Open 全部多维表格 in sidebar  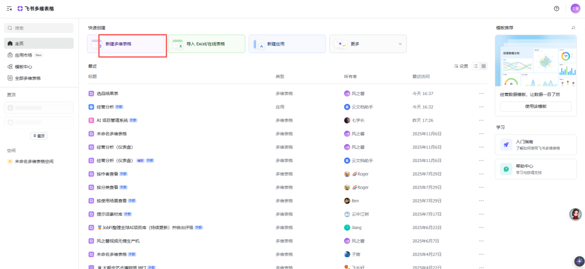click(x=39, y=78)
